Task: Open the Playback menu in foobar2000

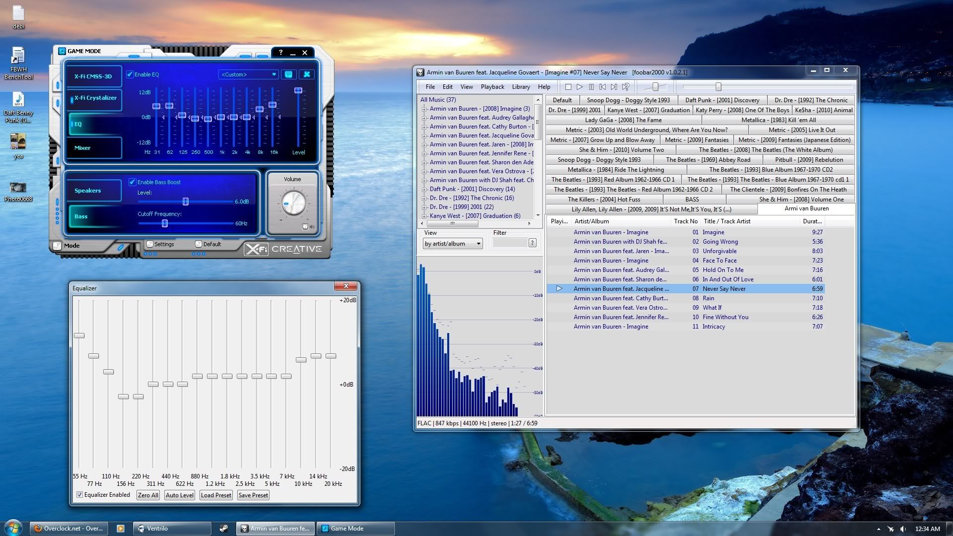Action: pos(492,86)
